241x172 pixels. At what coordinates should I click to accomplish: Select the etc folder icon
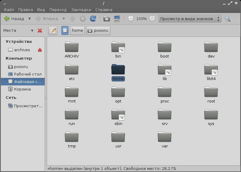(72, 69)
